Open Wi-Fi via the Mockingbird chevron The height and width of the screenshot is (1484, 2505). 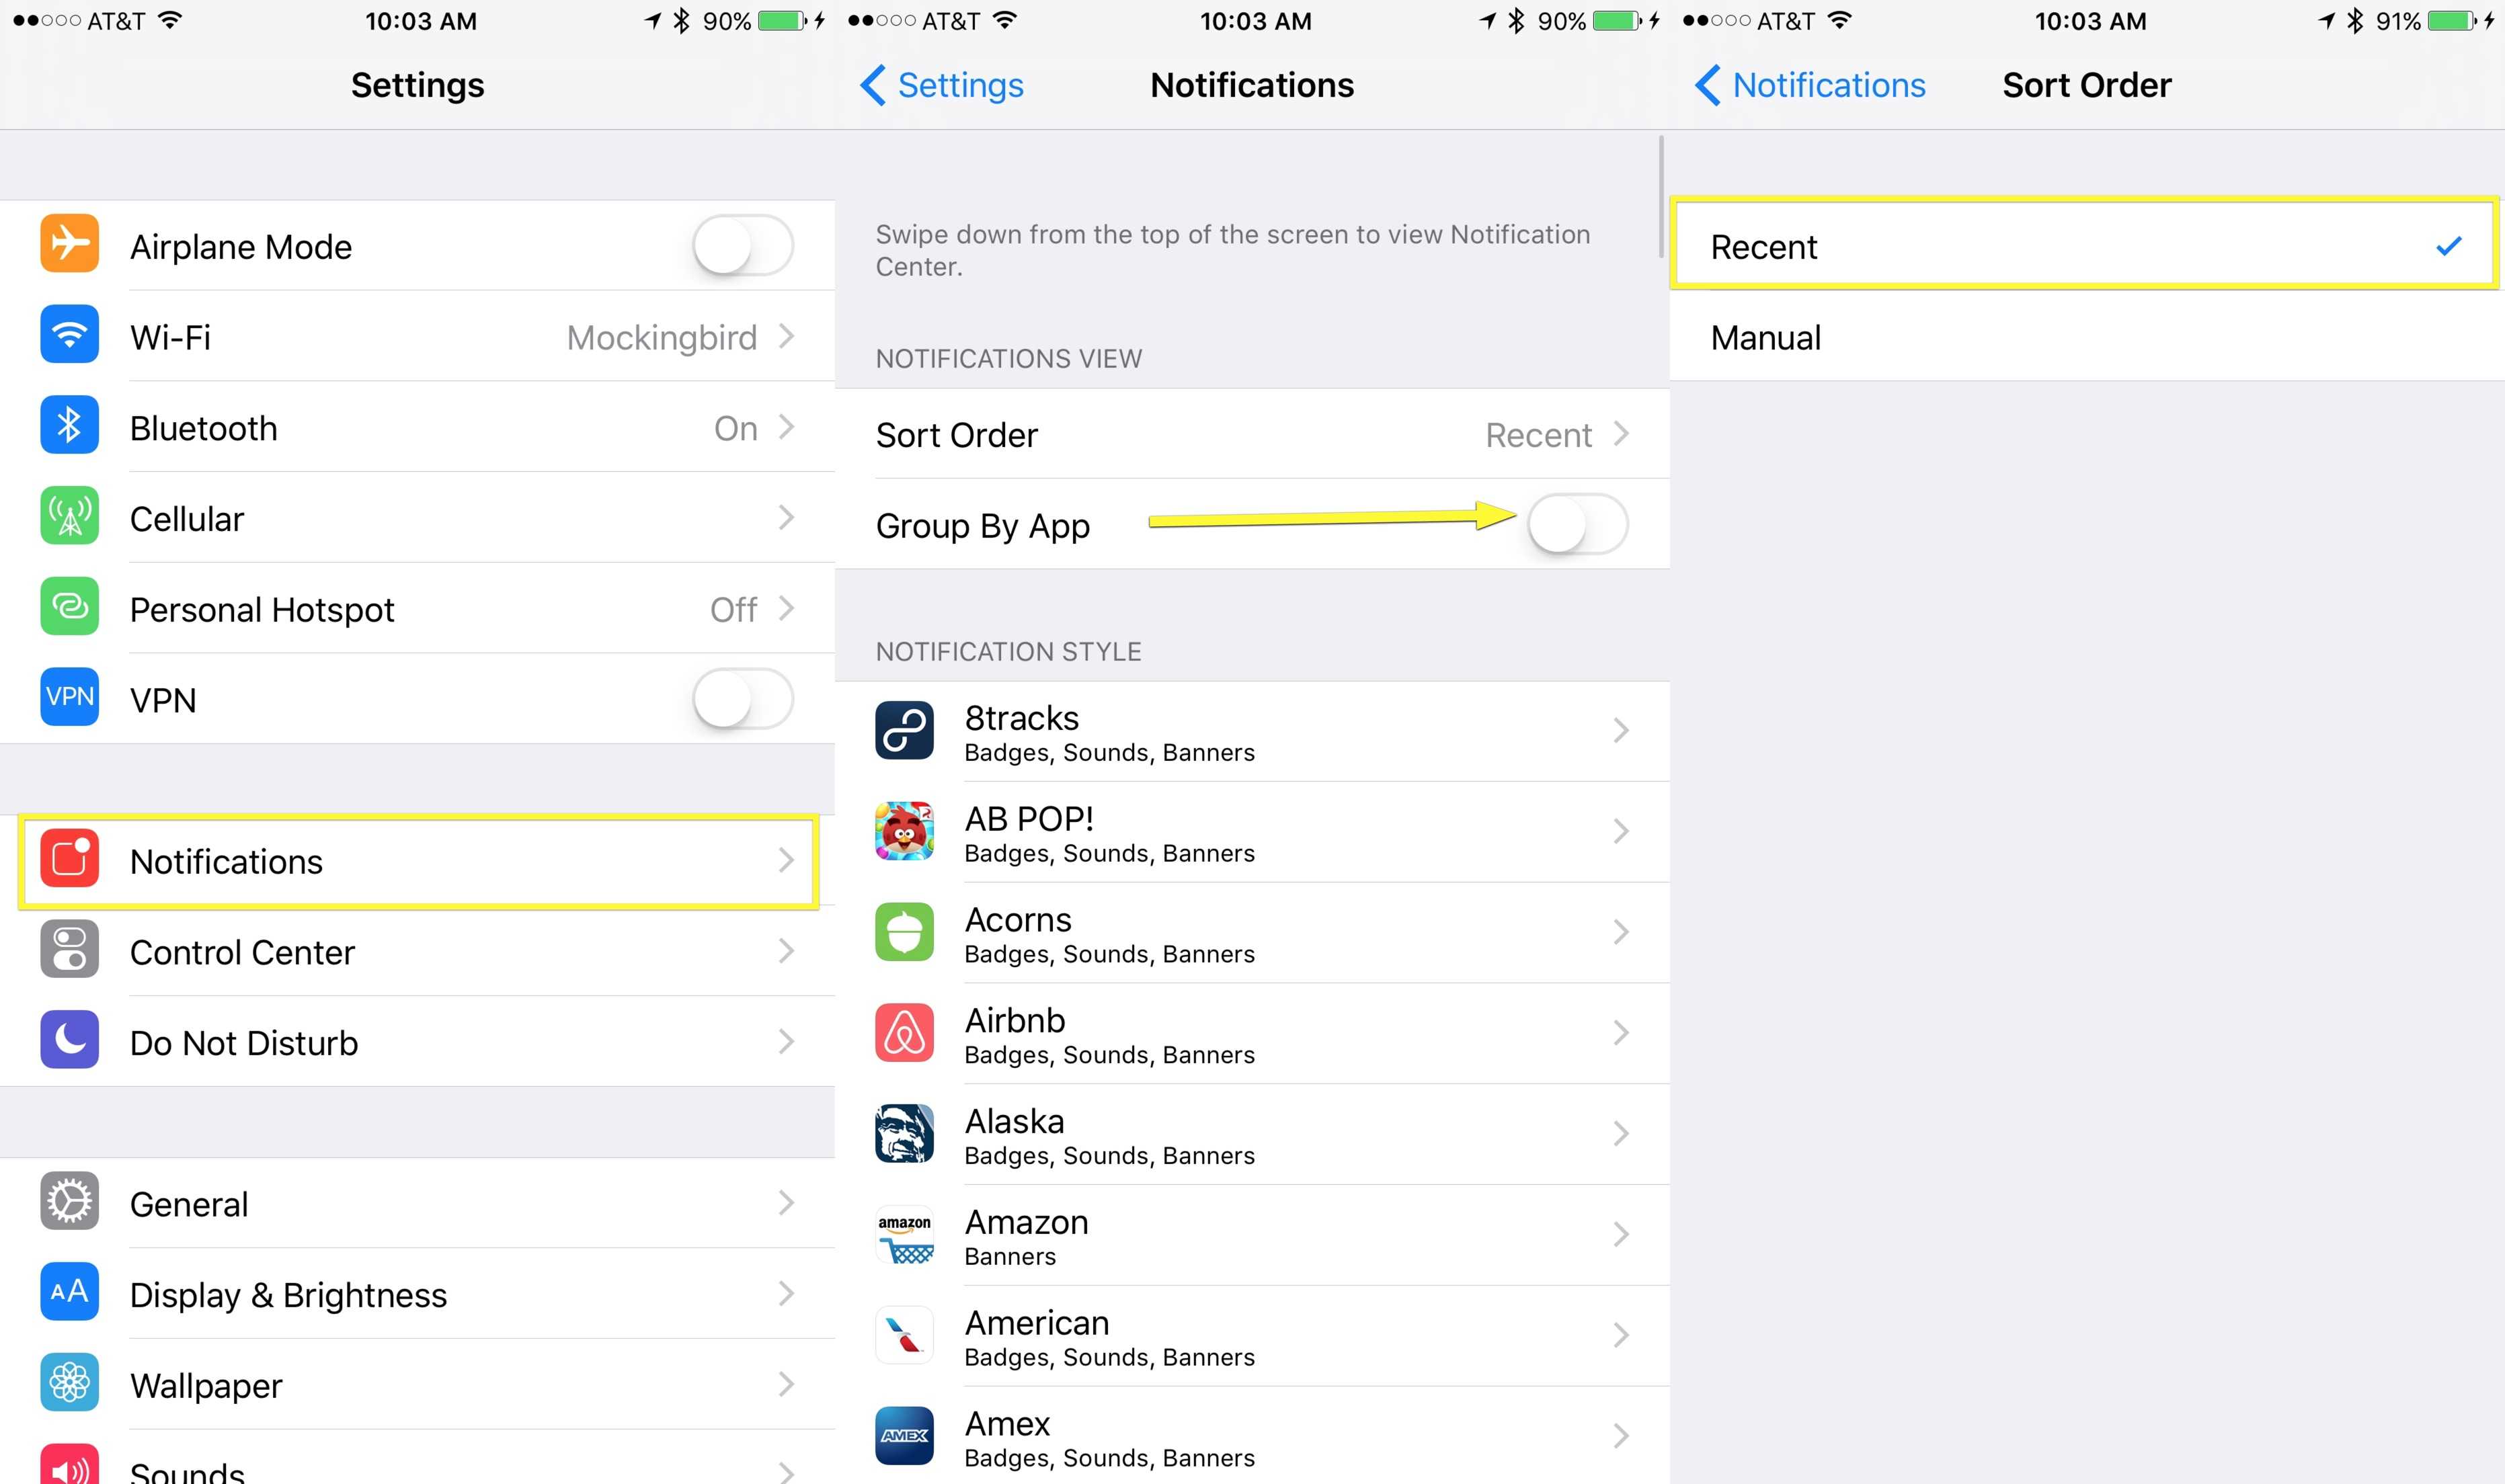pos(786,336)
